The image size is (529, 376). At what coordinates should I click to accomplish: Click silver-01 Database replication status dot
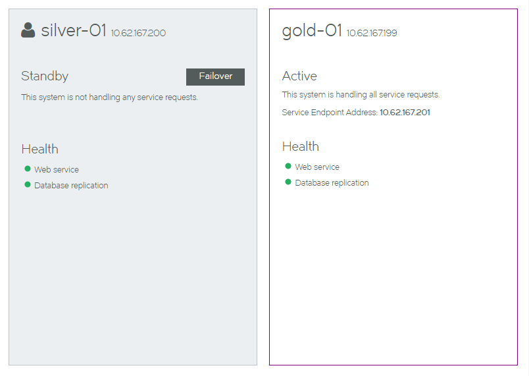point(28,184)
